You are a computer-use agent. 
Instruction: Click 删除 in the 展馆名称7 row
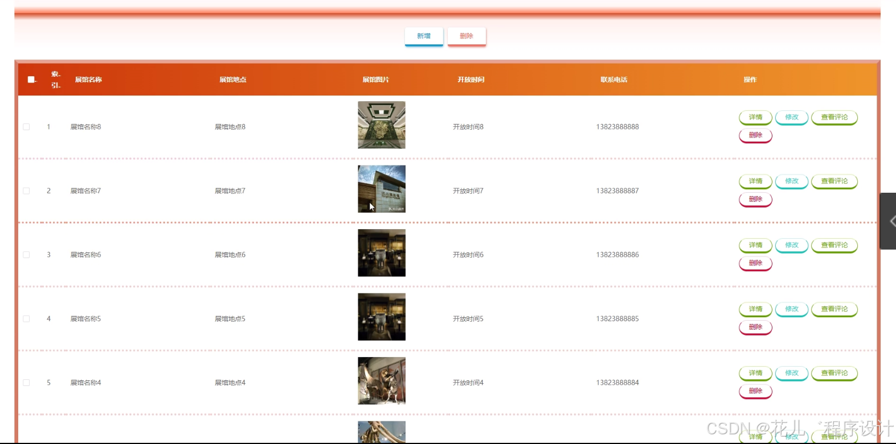click(755, 200)
